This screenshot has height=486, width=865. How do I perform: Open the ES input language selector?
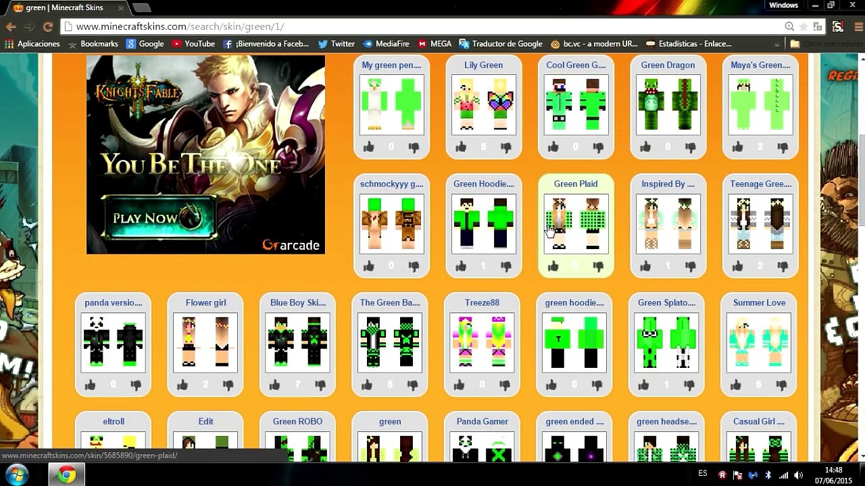click(x=703, y=474)
